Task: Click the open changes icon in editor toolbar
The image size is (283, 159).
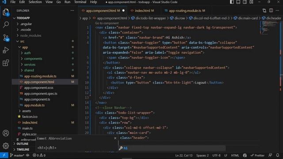Action: (x=264, y=11)
